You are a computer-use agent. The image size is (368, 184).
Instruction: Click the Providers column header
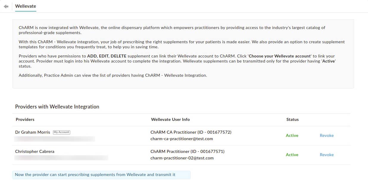coord(25,119)
